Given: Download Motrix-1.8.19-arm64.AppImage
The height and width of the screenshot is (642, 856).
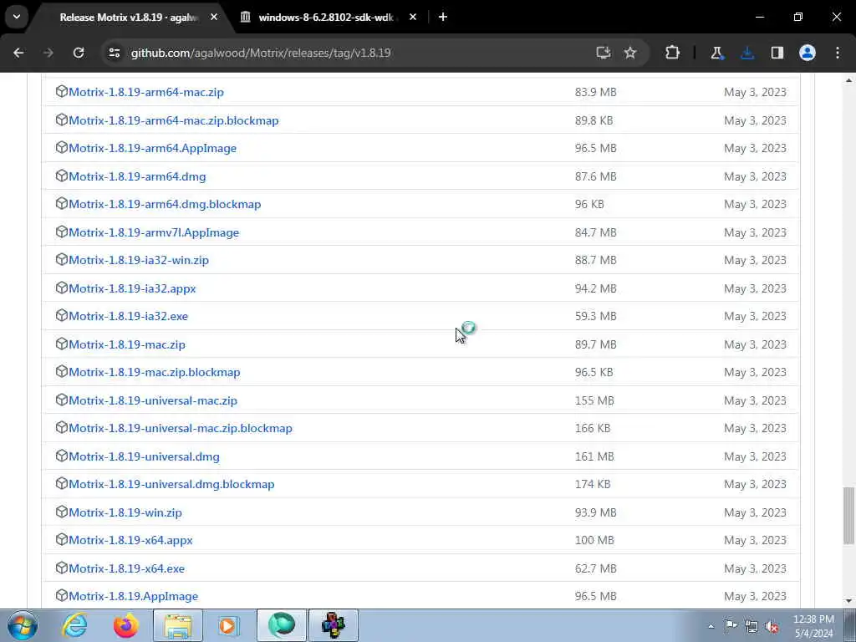Looking at the screenshot, I should coord(152,148).
